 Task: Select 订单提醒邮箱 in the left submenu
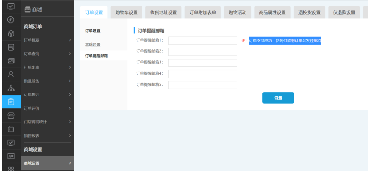click(x=96, y=56)
